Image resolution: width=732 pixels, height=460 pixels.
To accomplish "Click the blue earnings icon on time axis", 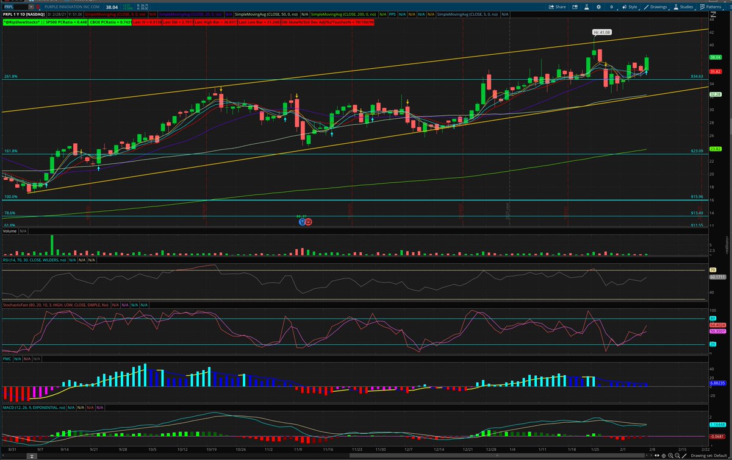I will click(301, 222).
